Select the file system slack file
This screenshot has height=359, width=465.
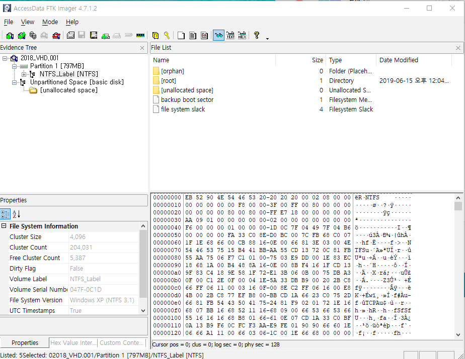(183, 109)
